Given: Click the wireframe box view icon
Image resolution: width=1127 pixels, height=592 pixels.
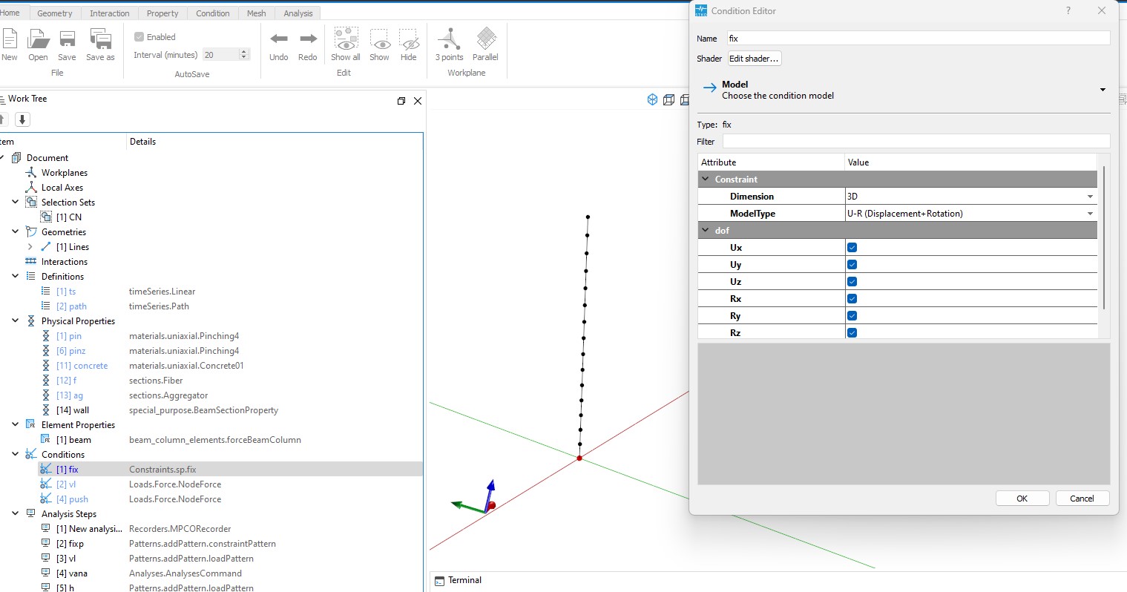Looking at the screenshot, I should [668, 99].
